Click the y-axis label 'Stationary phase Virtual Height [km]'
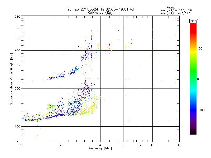Viewport: 211px width, 158px height. 11,79
